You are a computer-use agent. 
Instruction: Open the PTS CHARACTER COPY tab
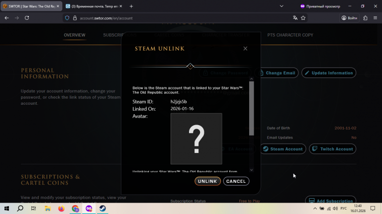click(x=290, y=35)
